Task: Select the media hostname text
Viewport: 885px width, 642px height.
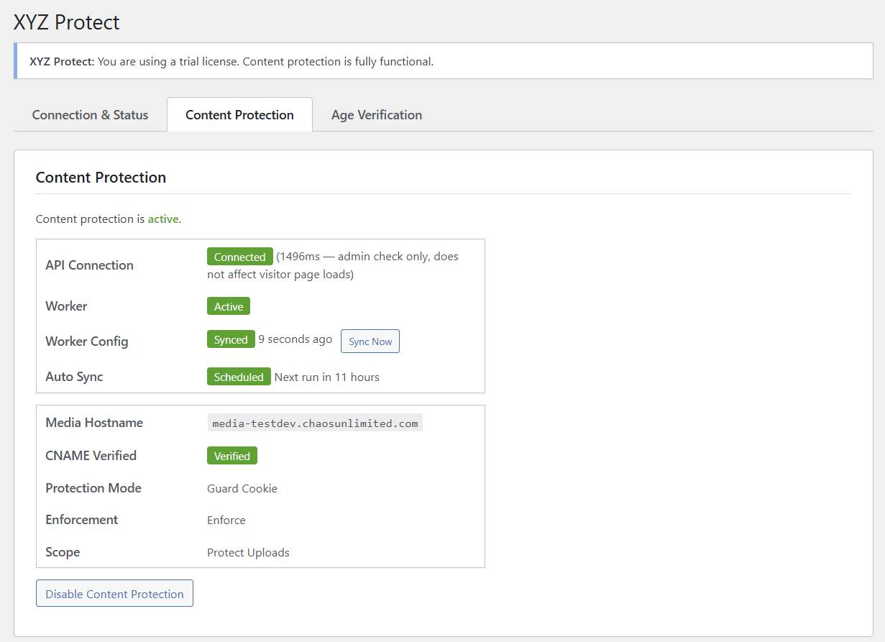Action: (x=314, y=423)
